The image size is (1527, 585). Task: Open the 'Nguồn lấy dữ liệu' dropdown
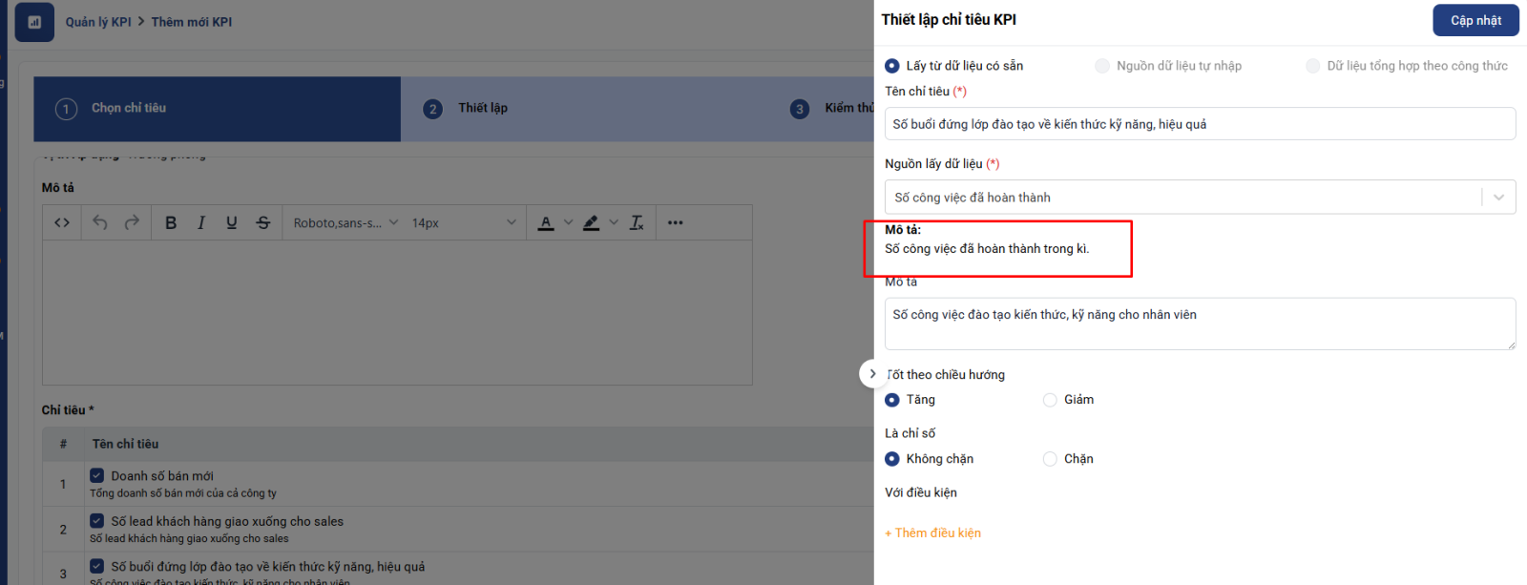(x=1199, y=198)
